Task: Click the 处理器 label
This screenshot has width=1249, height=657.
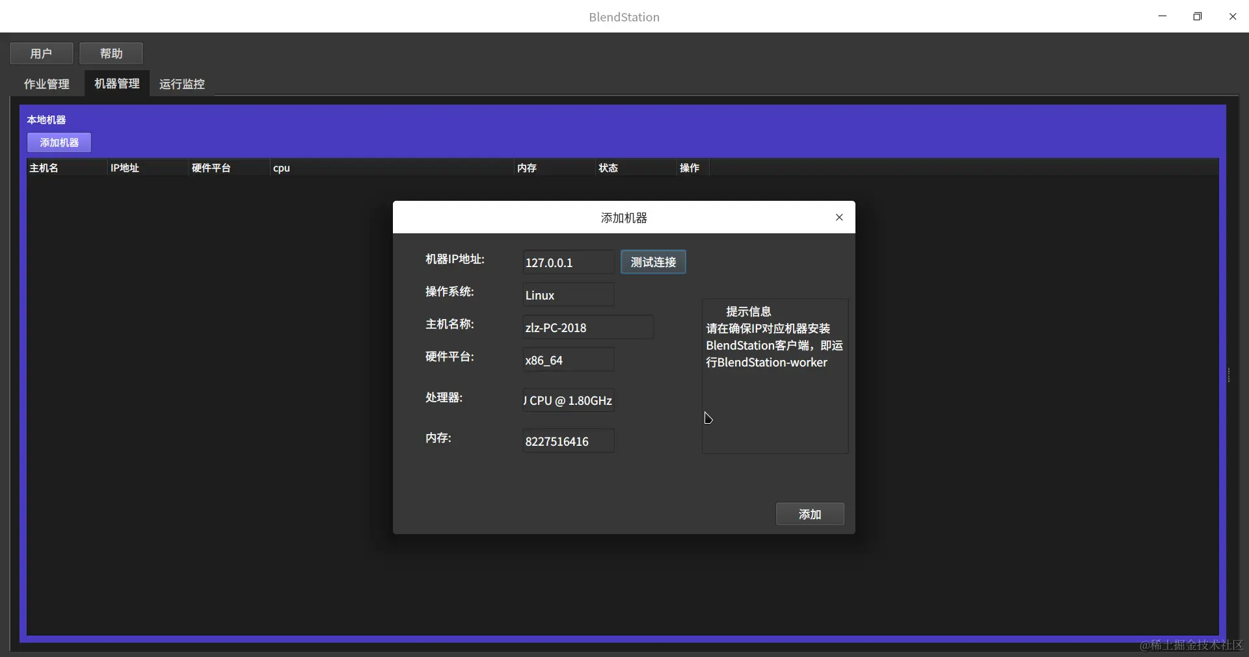Action: (444, 397)
